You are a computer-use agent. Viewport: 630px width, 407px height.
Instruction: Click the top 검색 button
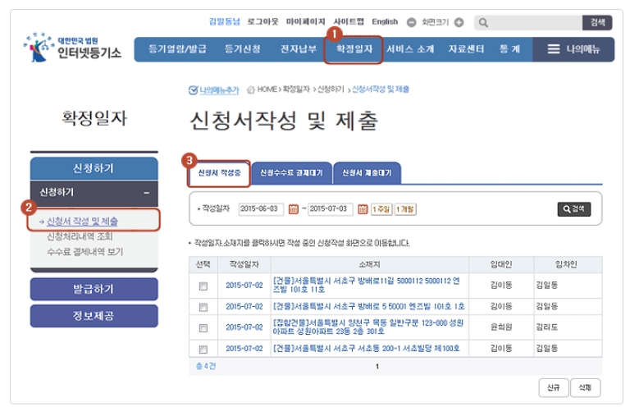point(597,22)
